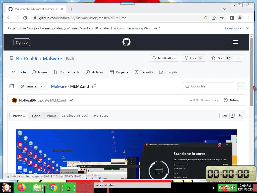The image size is (257, 193).
Task: Click the Notifications button
Action: [164, 58]
